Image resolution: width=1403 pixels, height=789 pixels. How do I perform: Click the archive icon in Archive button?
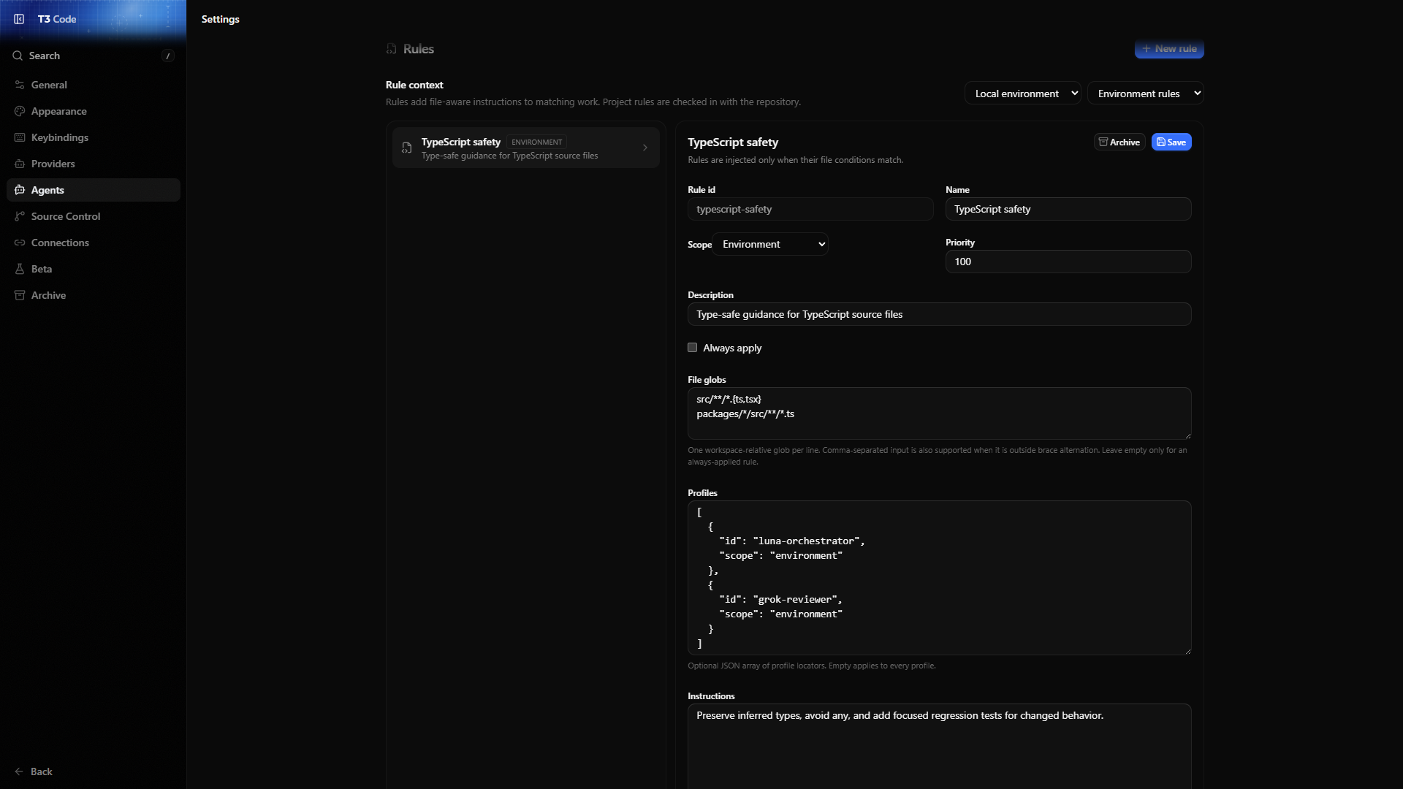coord(1103,142)
